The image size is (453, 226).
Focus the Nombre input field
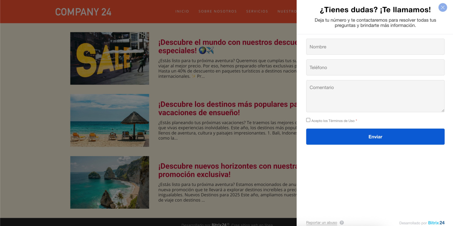375,47
